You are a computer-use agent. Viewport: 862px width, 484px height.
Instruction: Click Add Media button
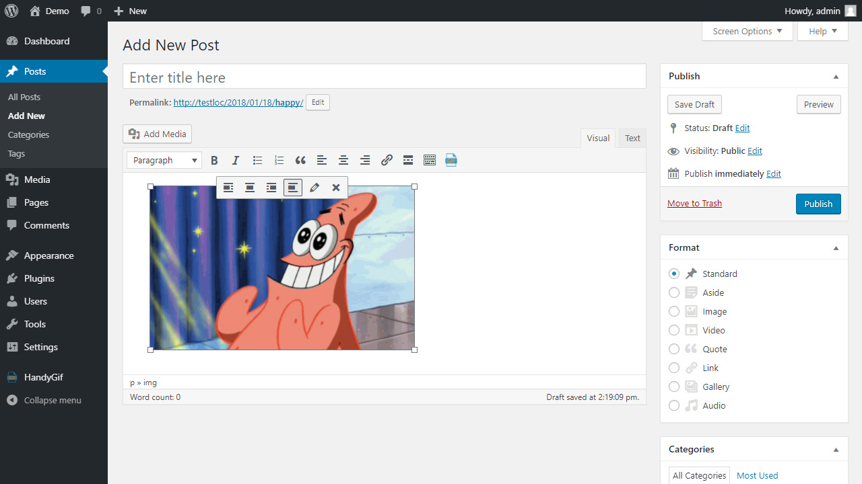(x=158, y=134)
